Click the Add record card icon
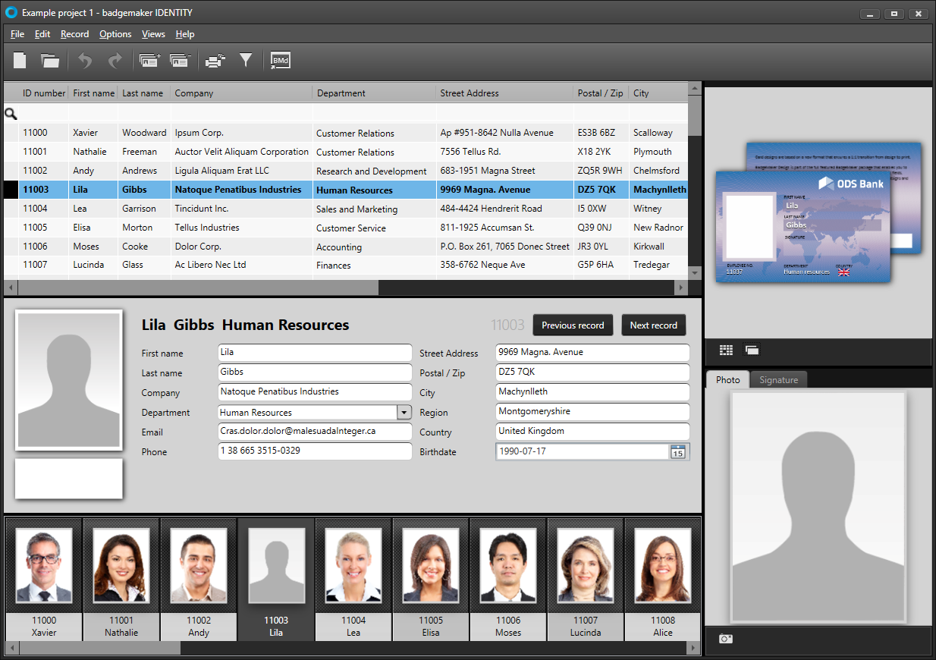Screen dimensions: 936x660 150,61
